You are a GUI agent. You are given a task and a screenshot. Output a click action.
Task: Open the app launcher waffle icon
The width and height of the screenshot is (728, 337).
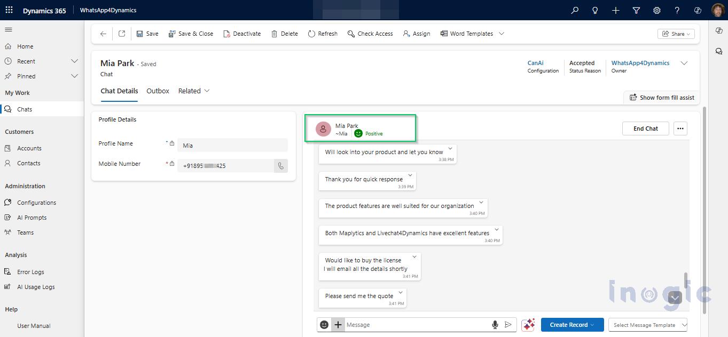9,10
